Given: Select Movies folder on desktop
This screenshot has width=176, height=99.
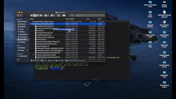Looking at the screenshot, I should click(164, 4).
